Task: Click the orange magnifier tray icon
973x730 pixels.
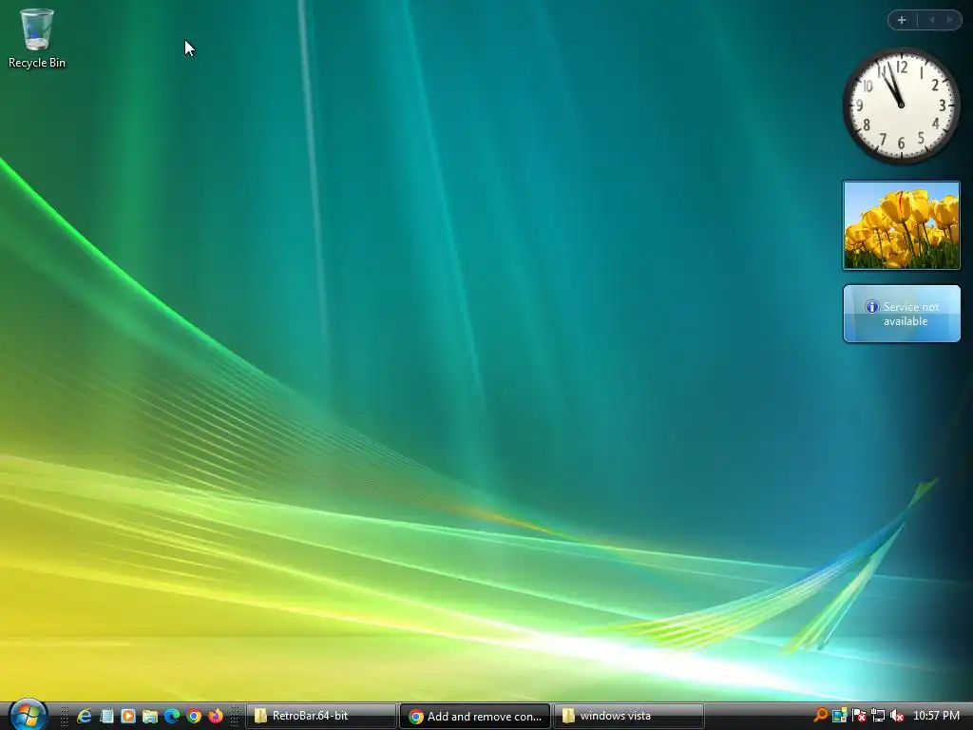Action: point(820,715)
